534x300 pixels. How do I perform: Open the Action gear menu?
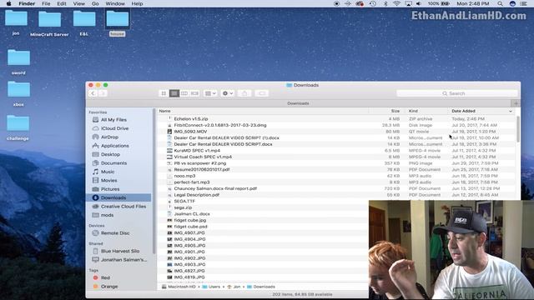(x=227, y=93)
